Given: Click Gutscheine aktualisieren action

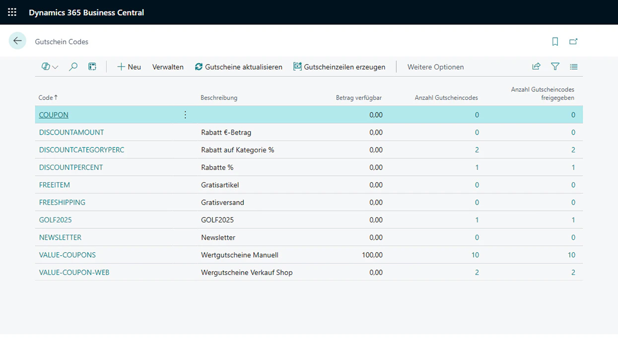Looking at the screenshot, I should pos(239,67).
